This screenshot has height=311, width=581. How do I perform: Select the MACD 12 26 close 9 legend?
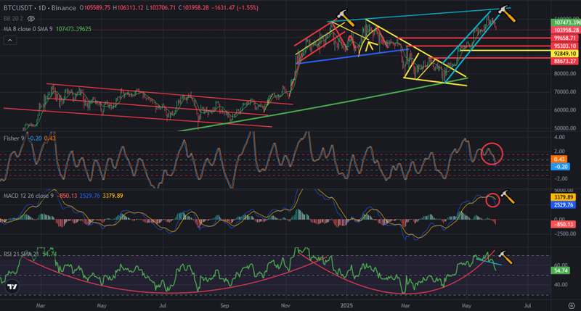[x=28, y=196]
